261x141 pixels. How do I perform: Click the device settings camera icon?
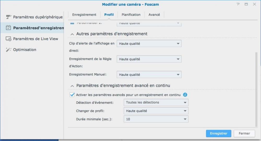click(9, 17)
